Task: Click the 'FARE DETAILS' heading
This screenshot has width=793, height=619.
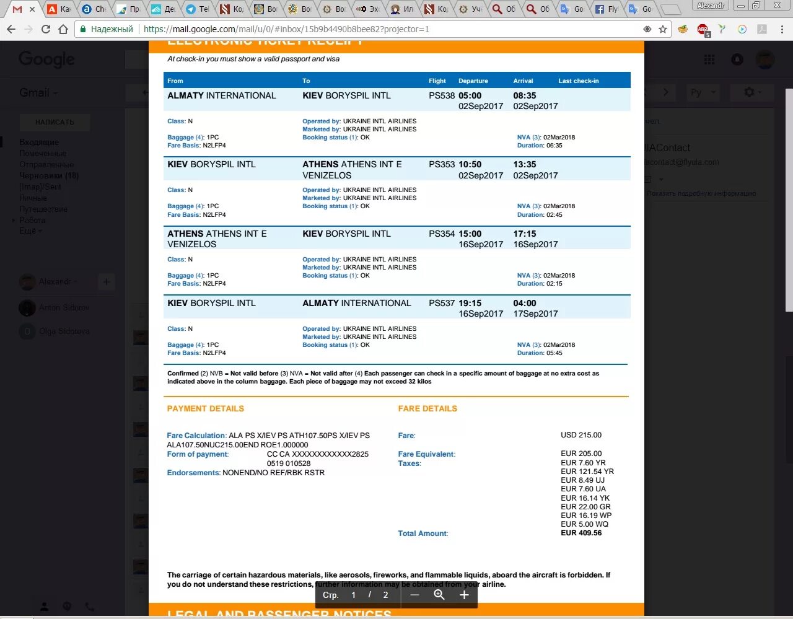Action: tap(427, 409)
